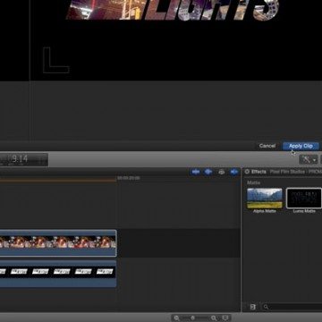322x322 pixels.
Task: Cancel the drop zone clip selection
Action: pyautogui.click(x=267, y=146)
